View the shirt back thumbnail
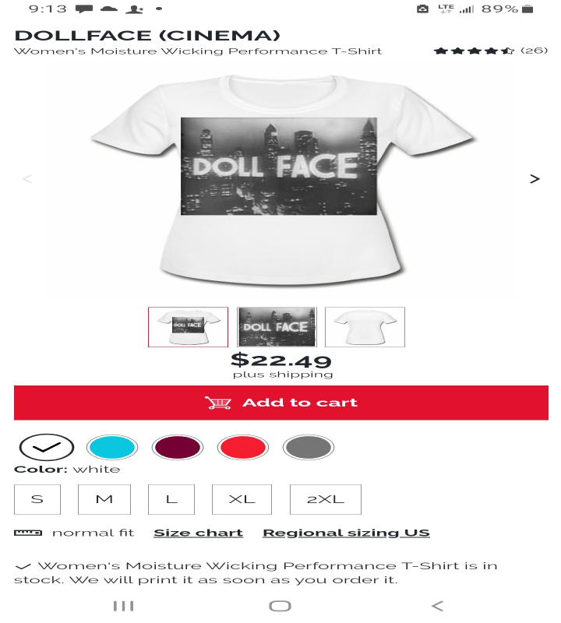Screen dimensions: 561x623 [365, 327]
